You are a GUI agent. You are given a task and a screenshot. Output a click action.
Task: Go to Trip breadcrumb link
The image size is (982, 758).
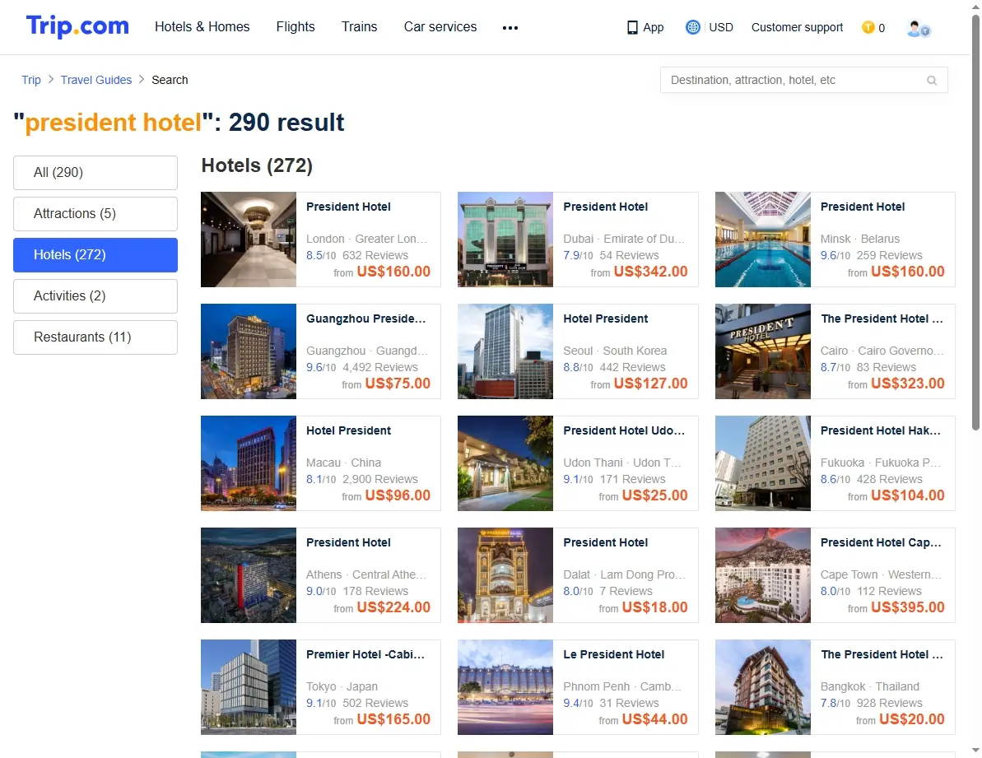(31, 80)
